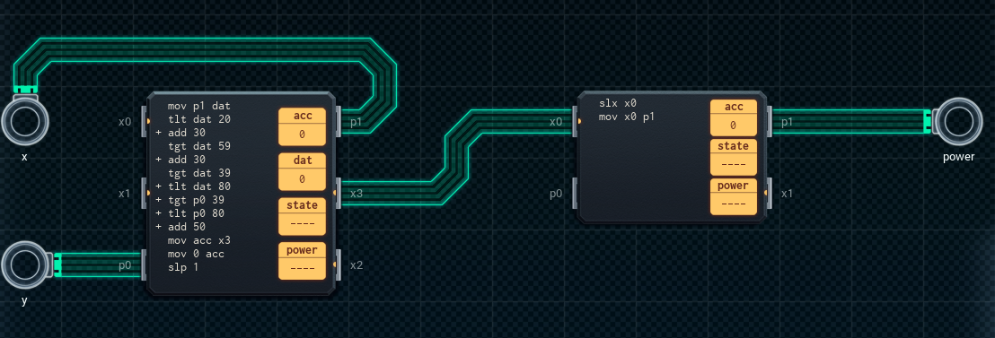Click the x0 pin on right microcontroller

pos(575,121)
